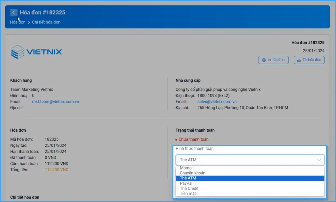
Task: Open the sales@vietnix.com.vn email link
Action: click(x=217, y=101)
